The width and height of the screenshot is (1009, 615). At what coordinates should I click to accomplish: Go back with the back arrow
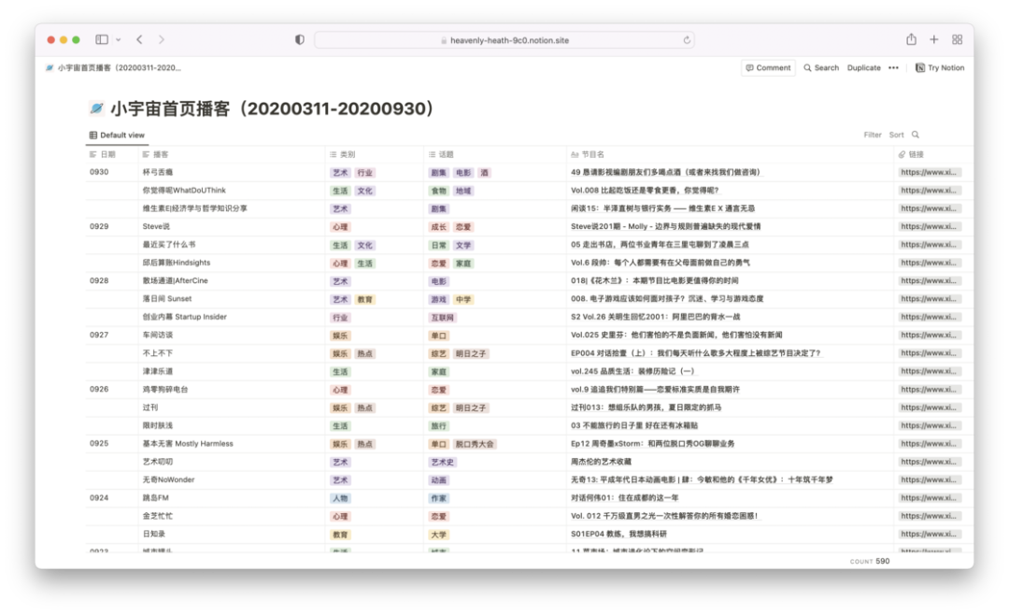coord(139,40)
